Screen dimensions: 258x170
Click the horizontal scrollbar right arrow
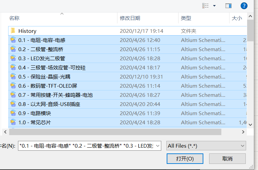point(243,132)
